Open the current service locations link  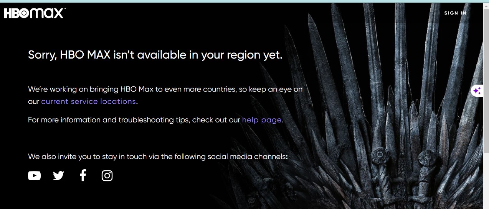88,101
